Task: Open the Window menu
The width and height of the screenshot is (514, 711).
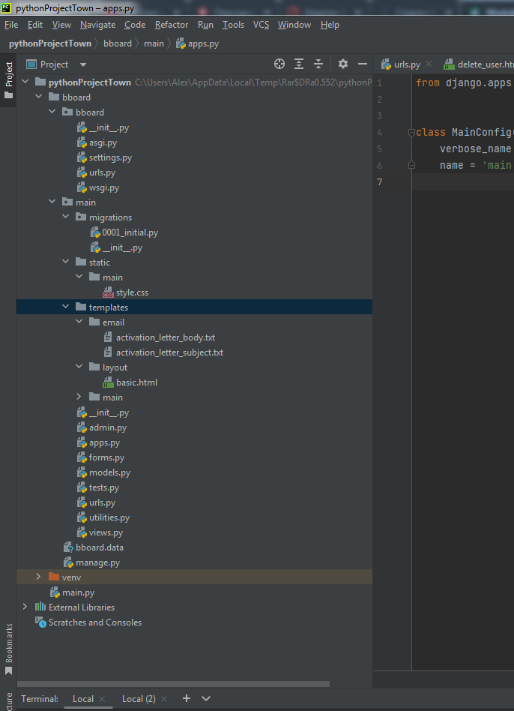Action: tap(294, 25)
